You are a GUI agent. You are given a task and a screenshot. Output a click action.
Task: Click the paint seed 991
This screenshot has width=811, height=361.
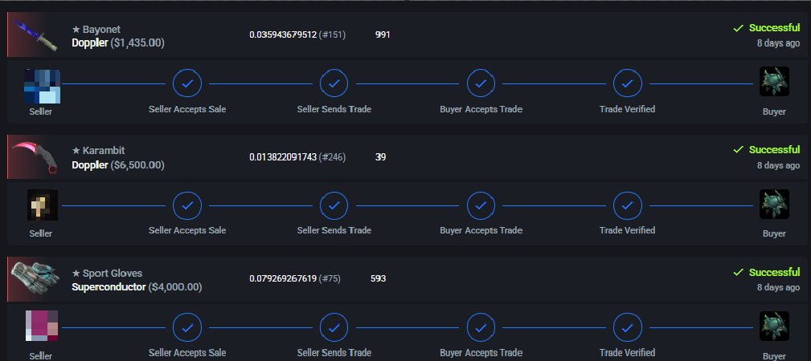[383, 34]
